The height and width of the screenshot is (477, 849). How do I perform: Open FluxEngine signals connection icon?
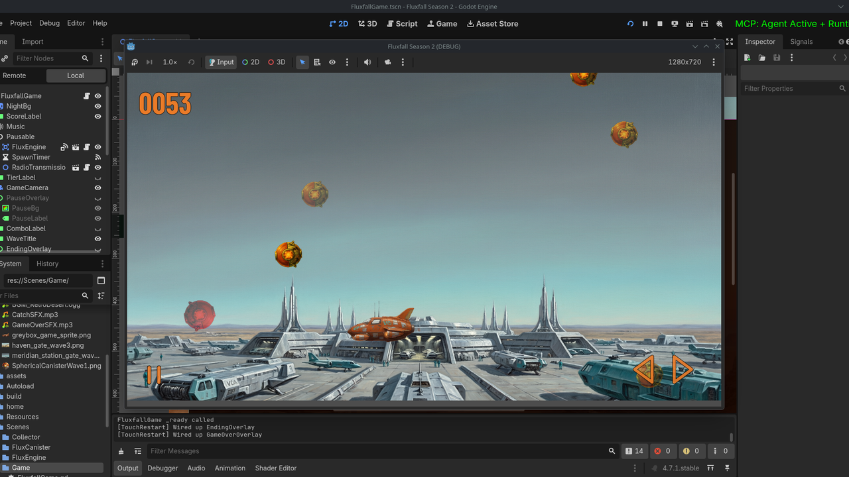point(64,147)
